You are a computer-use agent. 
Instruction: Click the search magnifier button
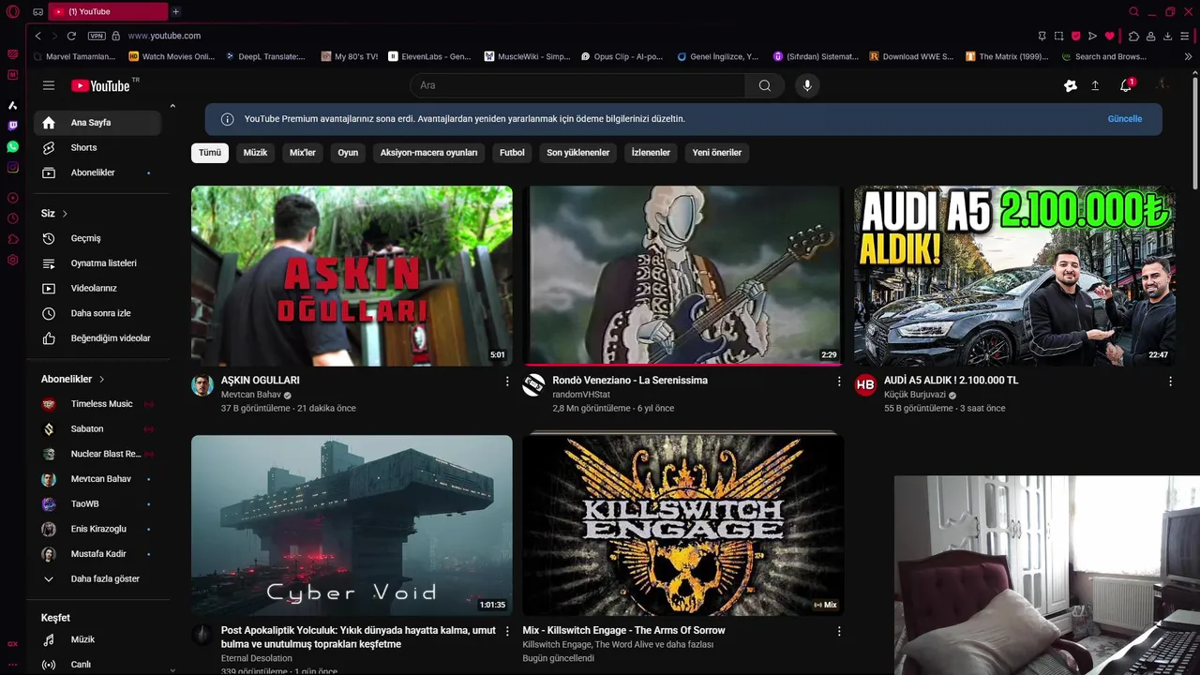coord(765,85)
